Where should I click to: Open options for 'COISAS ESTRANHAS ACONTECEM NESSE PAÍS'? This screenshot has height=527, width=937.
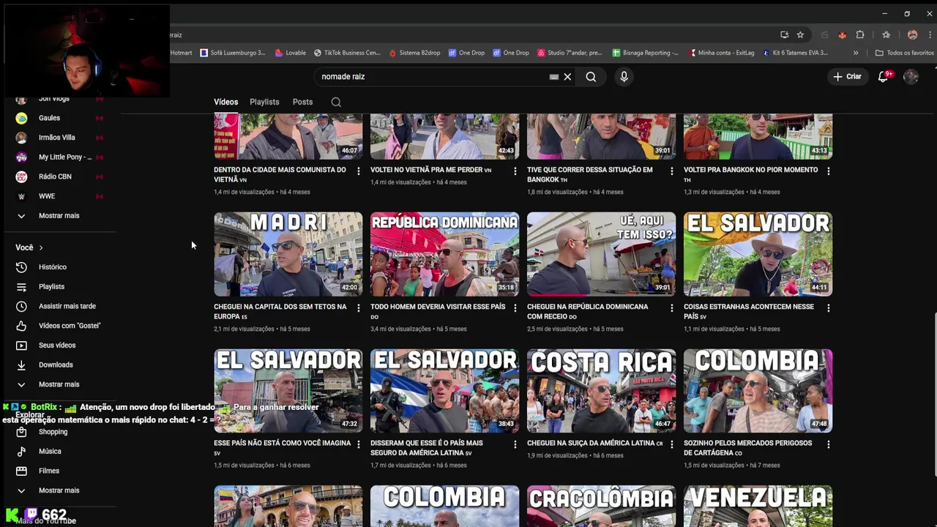click(828, 308)
